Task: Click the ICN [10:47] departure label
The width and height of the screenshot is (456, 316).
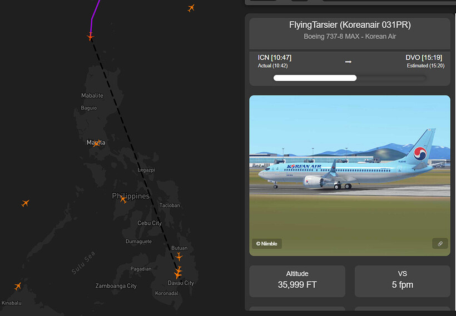Action: [x=275, y=58]
